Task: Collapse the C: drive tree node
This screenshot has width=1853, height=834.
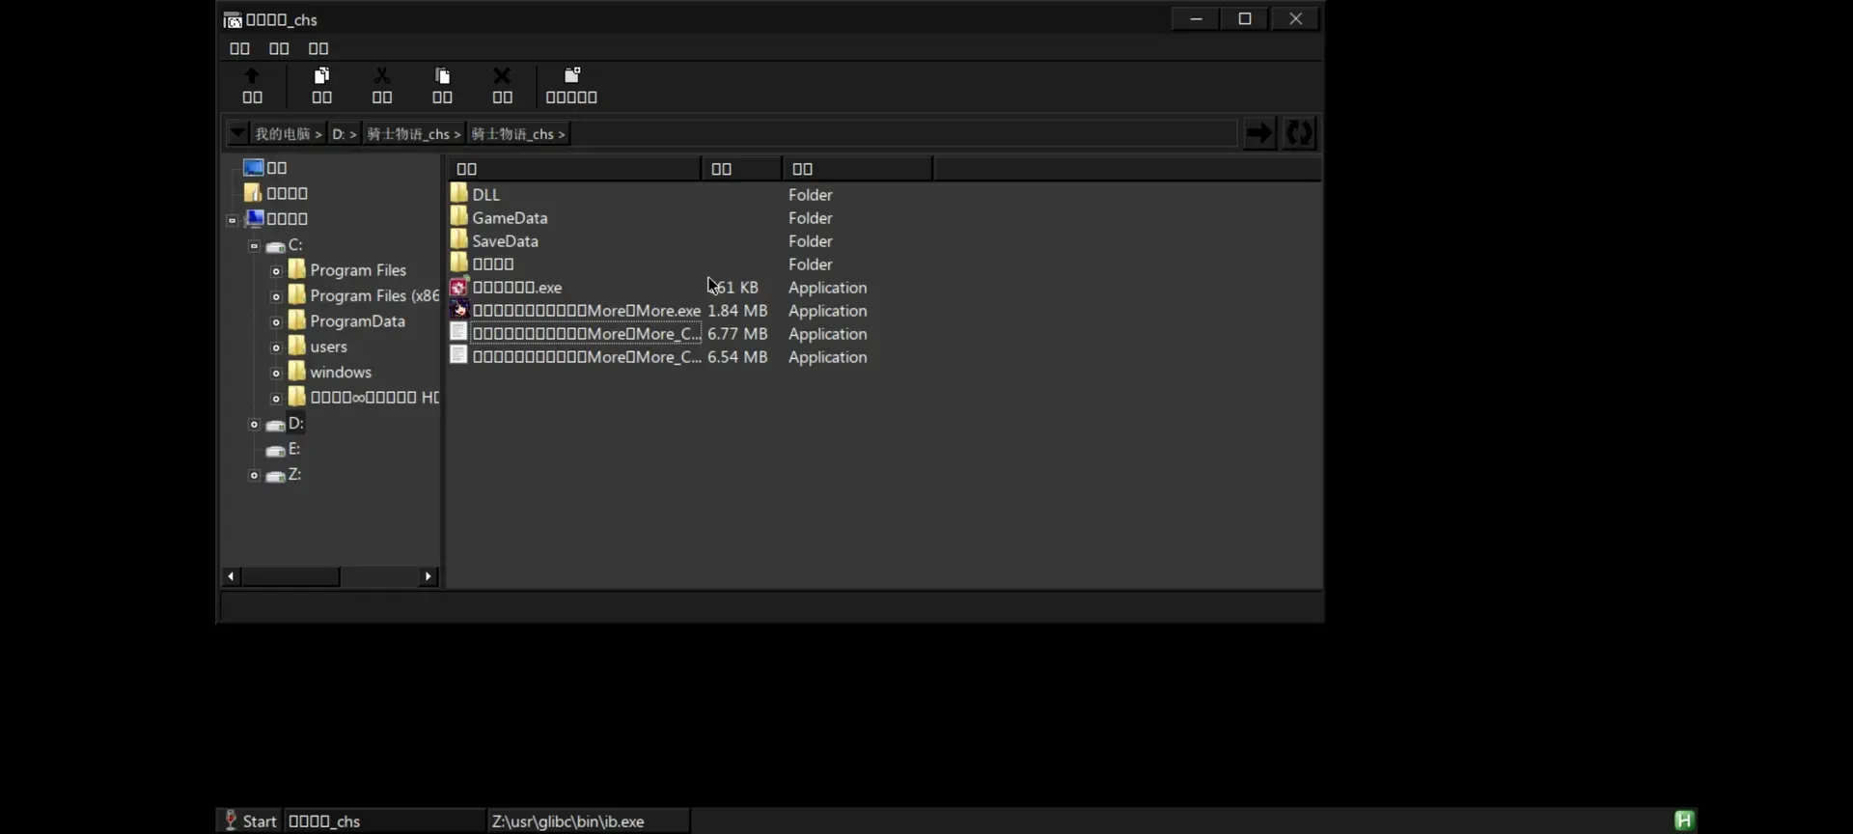Action: [x=254, y=246]
